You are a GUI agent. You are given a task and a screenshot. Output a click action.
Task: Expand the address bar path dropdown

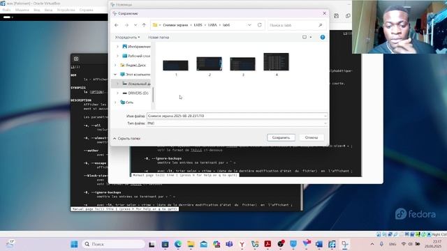pyautogui.click(x=249, y=25)
